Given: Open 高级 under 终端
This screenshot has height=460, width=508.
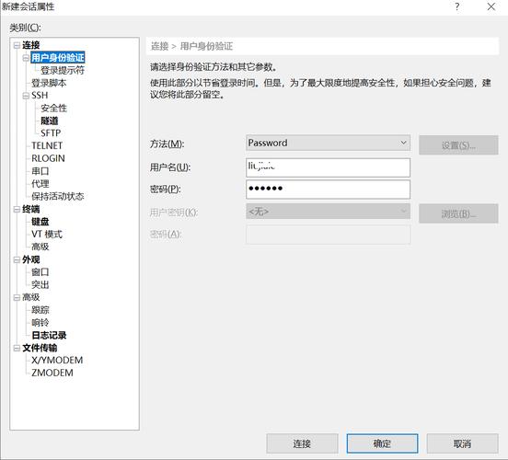Looking at the screenshot, I should pos(40,247).
